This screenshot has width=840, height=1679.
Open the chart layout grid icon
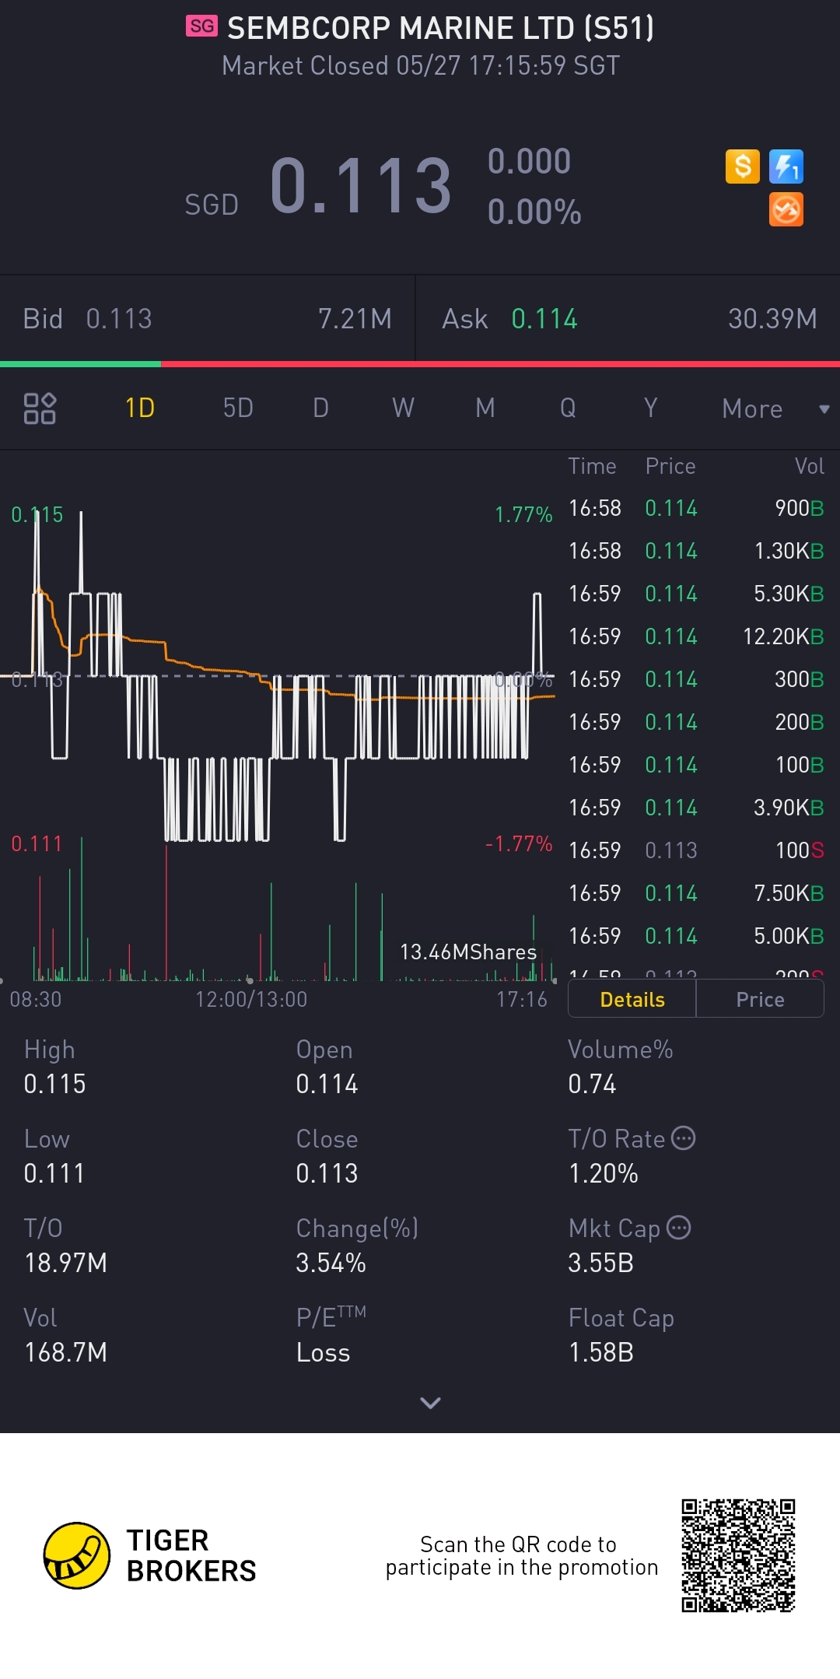[x=40, y=408]
